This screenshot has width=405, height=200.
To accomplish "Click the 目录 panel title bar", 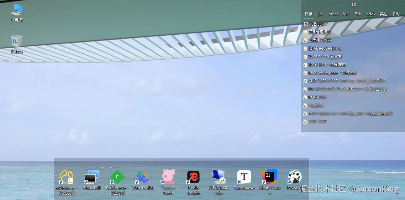I will (353, 5).
